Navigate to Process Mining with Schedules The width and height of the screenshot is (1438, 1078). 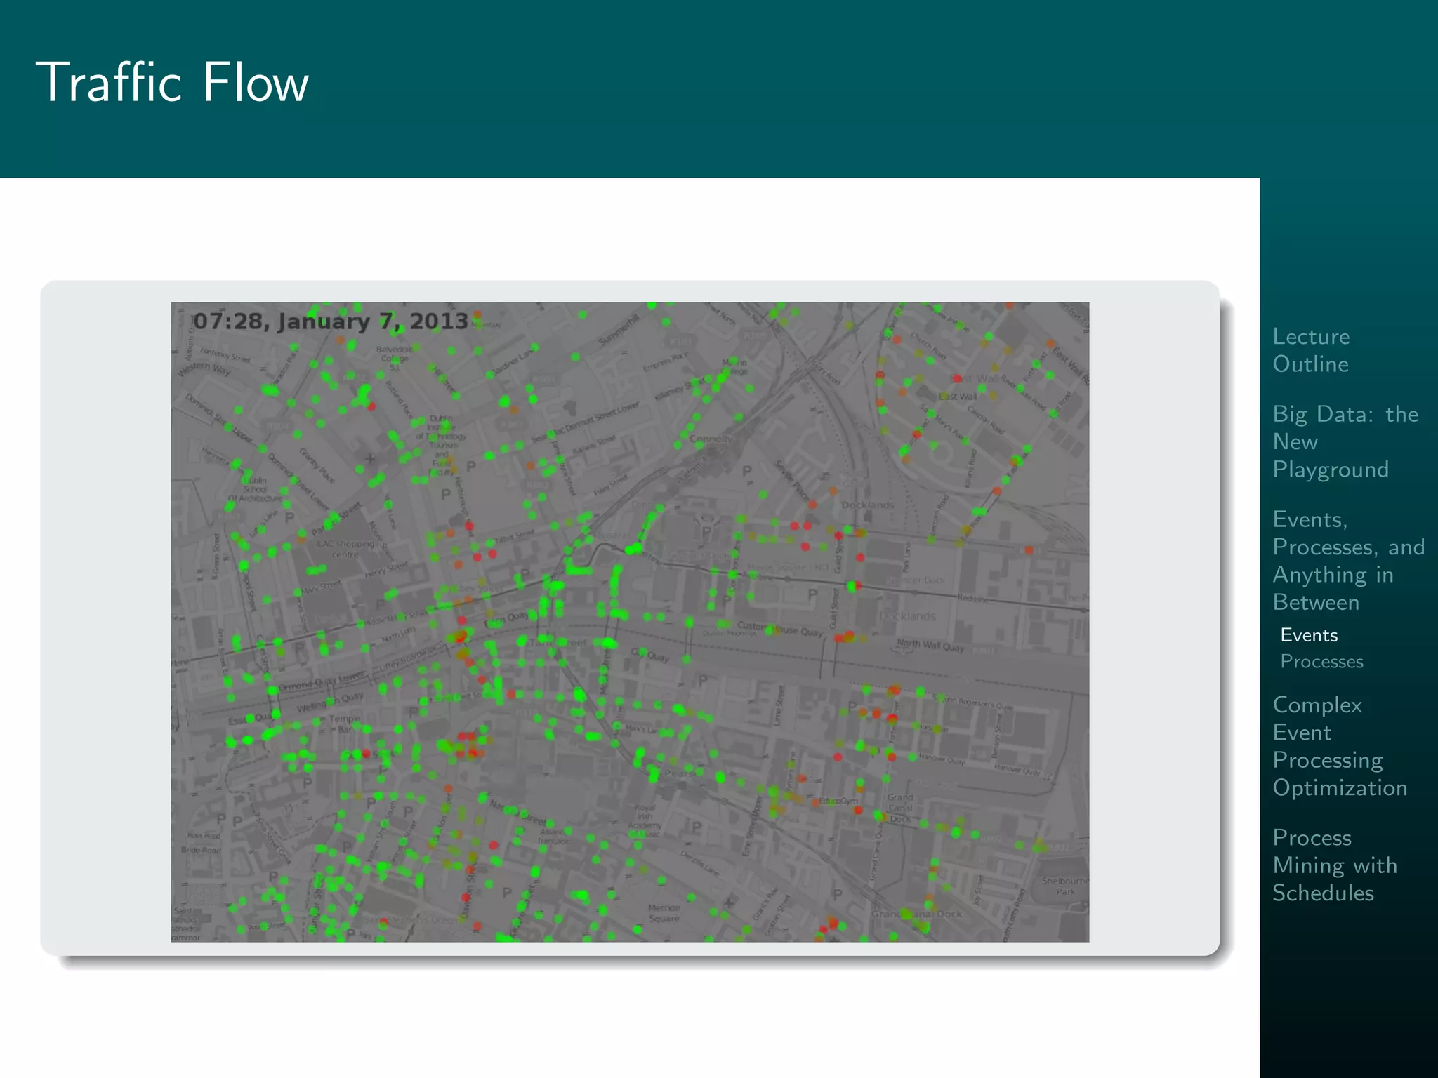[x=1334, y=865]
